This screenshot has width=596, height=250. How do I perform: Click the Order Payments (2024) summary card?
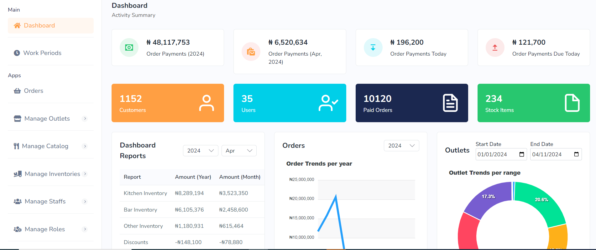coord(168,47)
